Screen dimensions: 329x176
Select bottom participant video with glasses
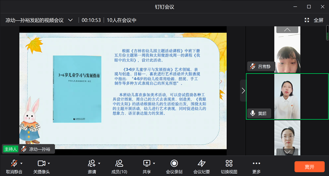pos(287,138)
